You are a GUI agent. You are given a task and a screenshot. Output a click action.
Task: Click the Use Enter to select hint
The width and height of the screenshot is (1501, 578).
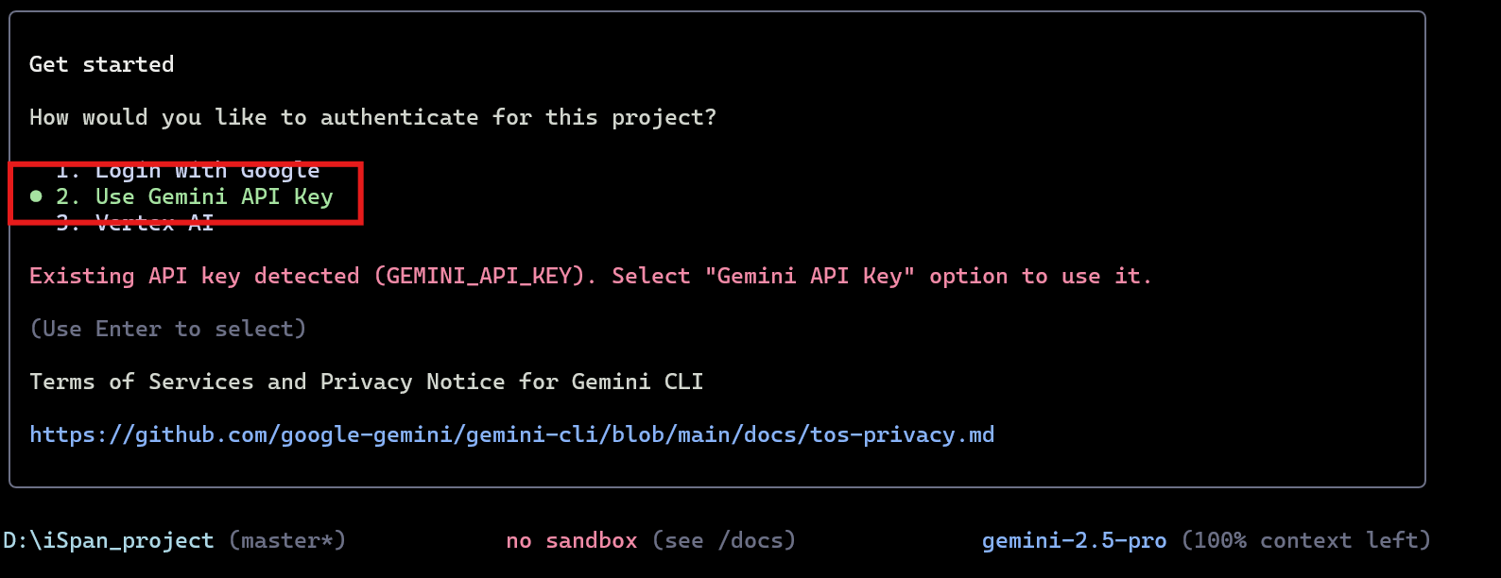click(x=168, y=329)
